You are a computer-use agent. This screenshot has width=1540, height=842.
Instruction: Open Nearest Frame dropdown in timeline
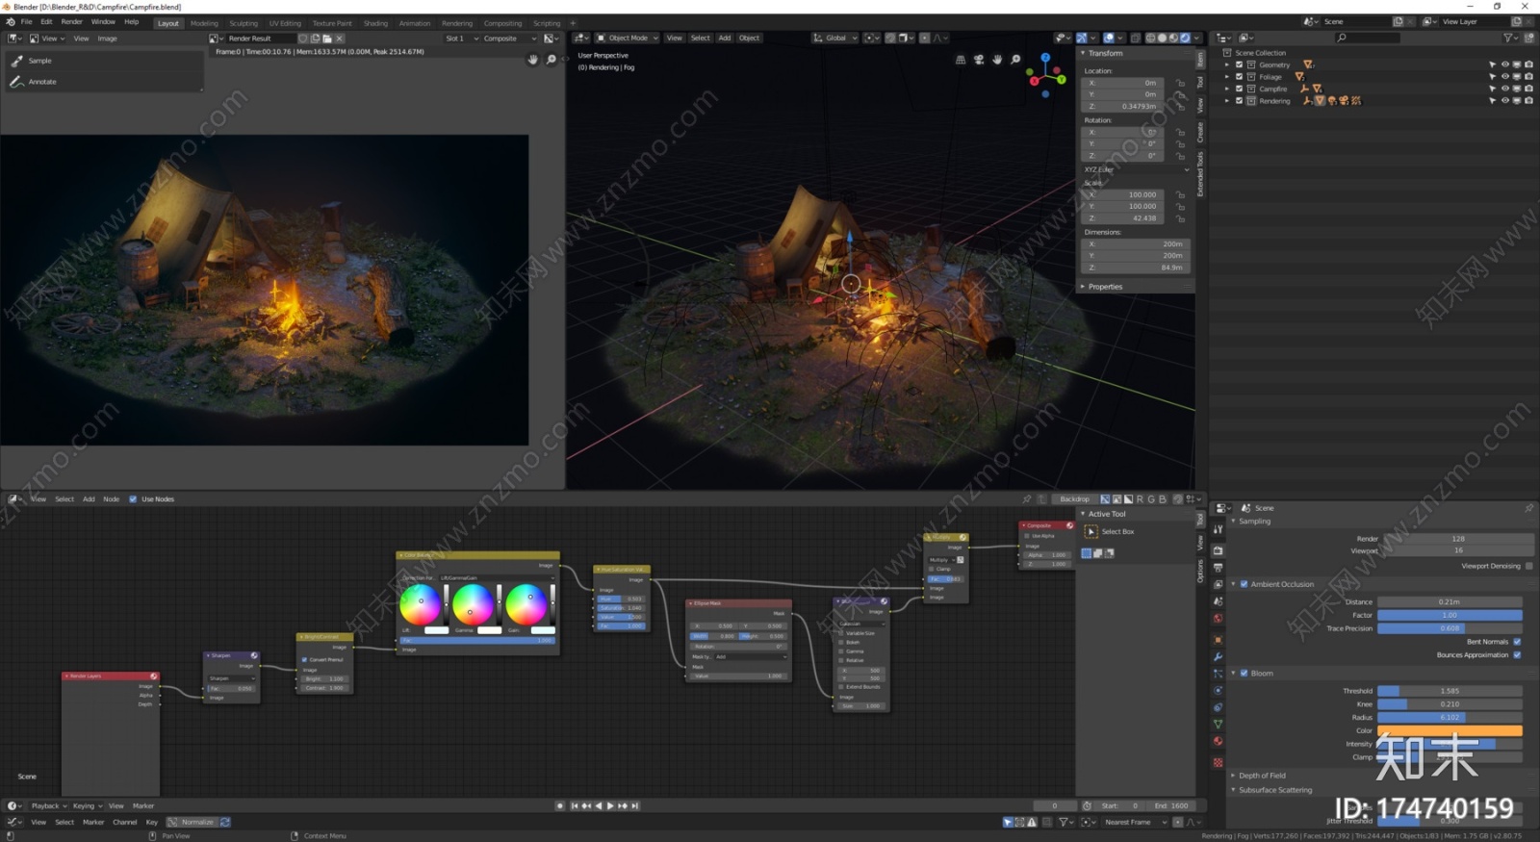click(1135, 823)
